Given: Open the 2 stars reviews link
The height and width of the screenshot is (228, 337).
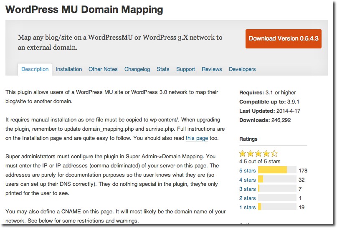Looking at the screenshot, I should coord(247,198).
